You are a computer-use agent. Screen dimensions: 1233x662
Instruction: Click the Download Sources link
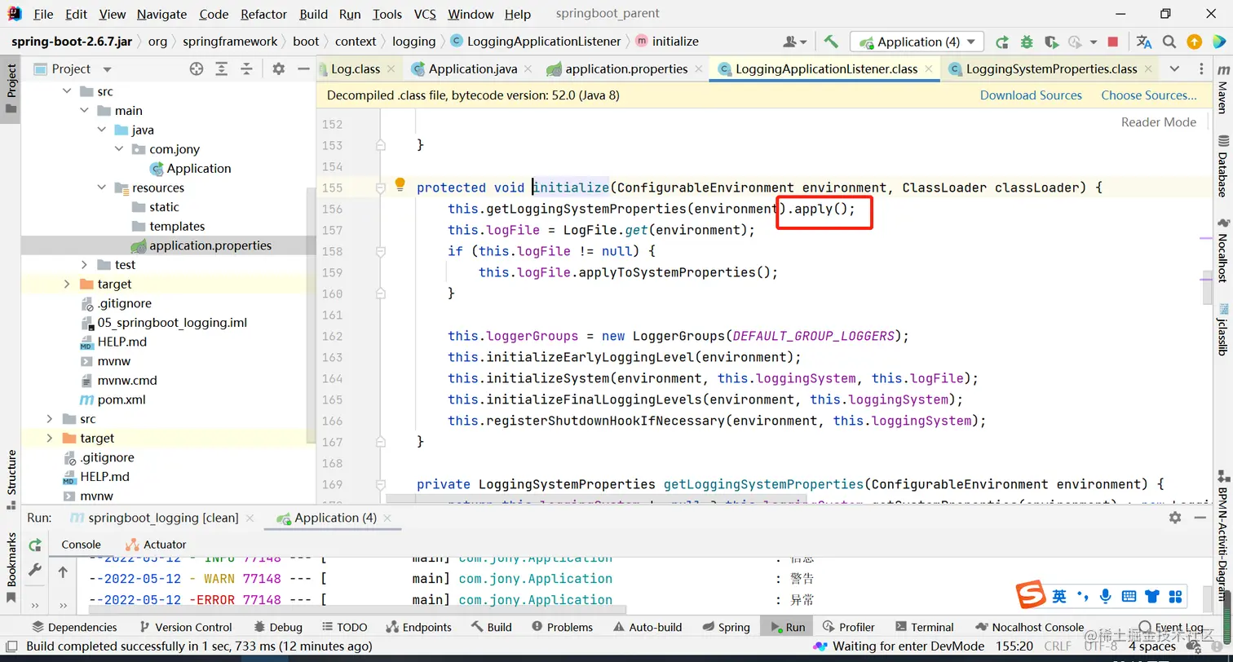tap(1031, 95)
